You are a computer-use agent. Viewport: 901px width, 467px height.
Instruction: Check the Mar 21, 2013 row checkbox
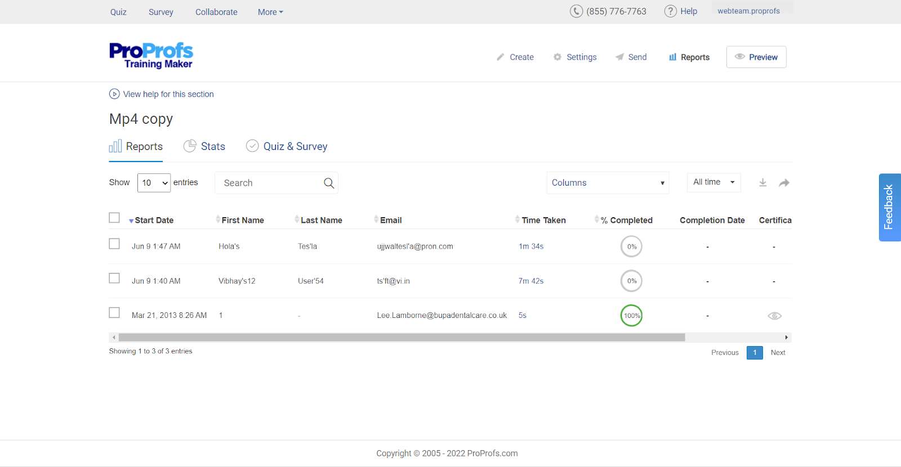coord(114,312)
